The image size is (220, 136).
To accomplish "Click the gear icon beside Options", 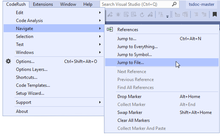I will click(8, 61).
